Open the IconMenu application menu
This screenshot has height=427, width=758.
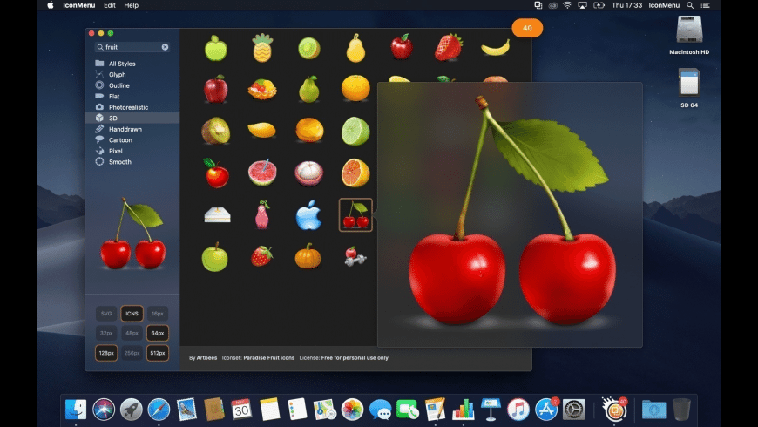coord(78,5)
